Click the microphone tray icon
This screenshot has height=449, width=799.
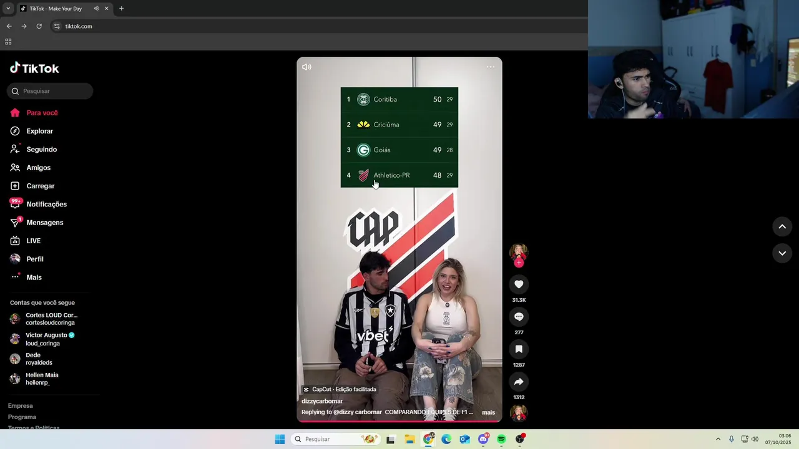coord(732,439)
